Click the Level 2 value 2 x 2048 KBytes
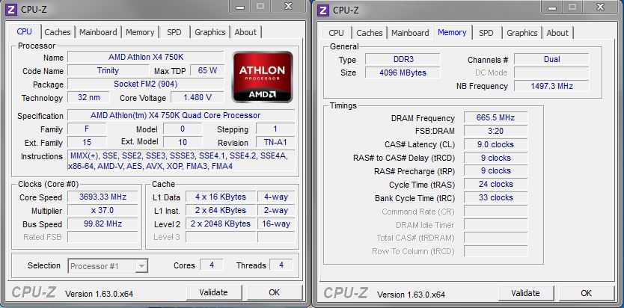This screenshot has height=308, width=624. click(x=221, y=224)
